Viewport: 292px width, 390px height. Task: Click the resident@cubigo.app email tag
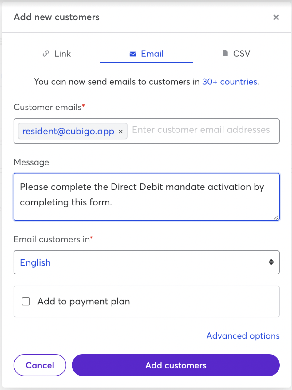68,132
